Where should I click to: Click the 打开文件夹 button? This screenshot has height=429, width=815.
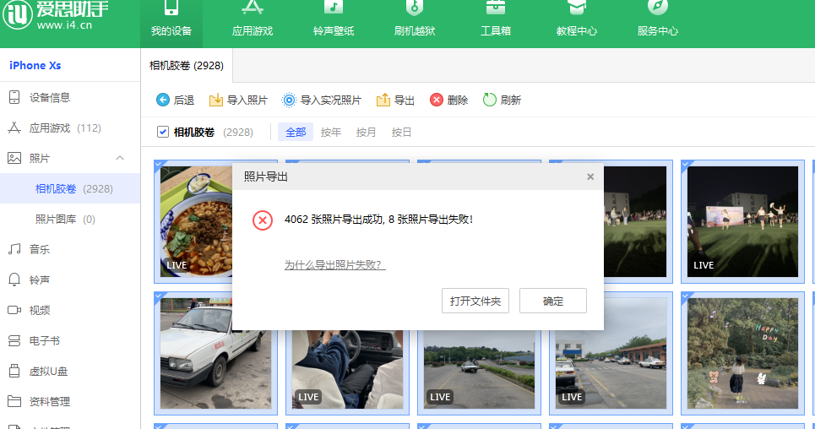pyautogui.click(x=475, y=301)
